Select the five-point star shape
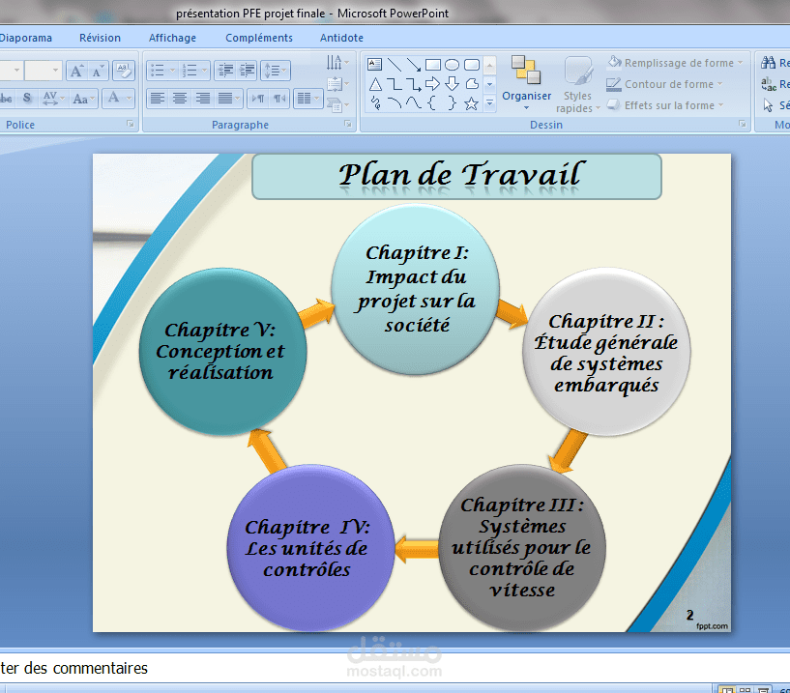790x693 pixels. pyautogui.click(x=471, y=103)
